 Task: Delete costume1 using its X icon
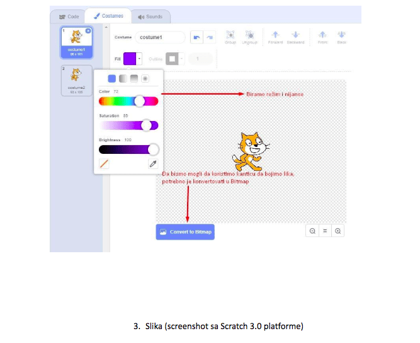[88, 31]
